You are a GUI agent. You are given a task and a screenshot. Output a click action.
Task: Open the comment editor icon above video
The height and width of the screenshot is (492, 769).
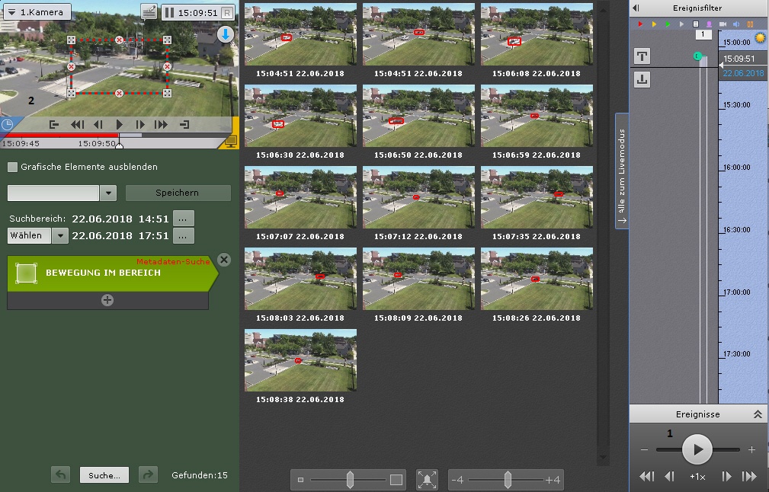(x=149, y=12)
